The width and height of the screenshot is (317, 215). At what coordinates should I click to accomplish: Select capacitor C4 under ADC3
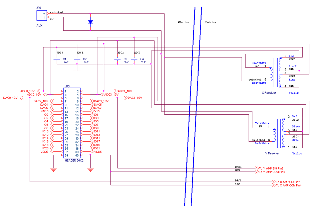134,59
